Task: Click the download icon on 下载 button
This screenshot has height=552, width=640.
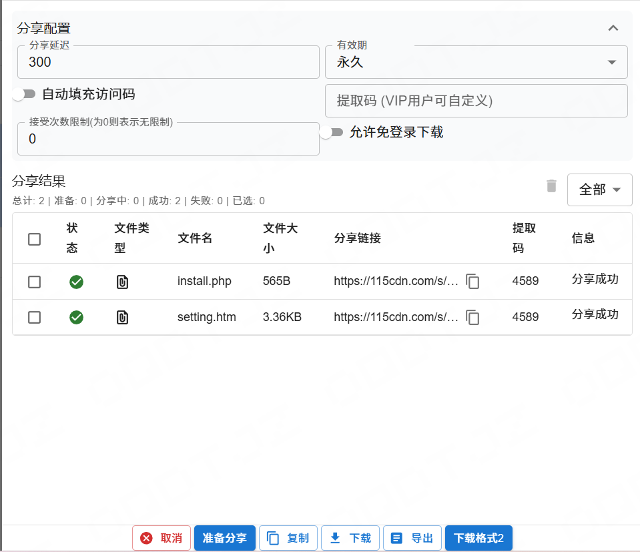Action: tap(337, 538)
